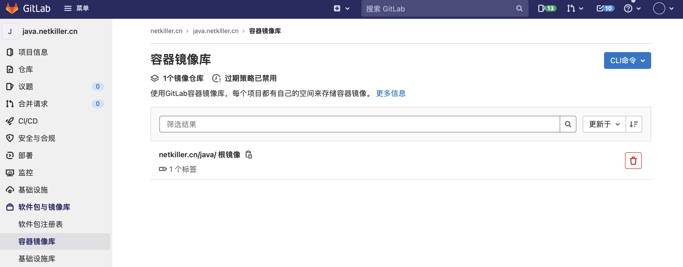683x267 pixels.
Task: Go to netkiller.cn breadcrumb
Action: (x=166, y=31)
